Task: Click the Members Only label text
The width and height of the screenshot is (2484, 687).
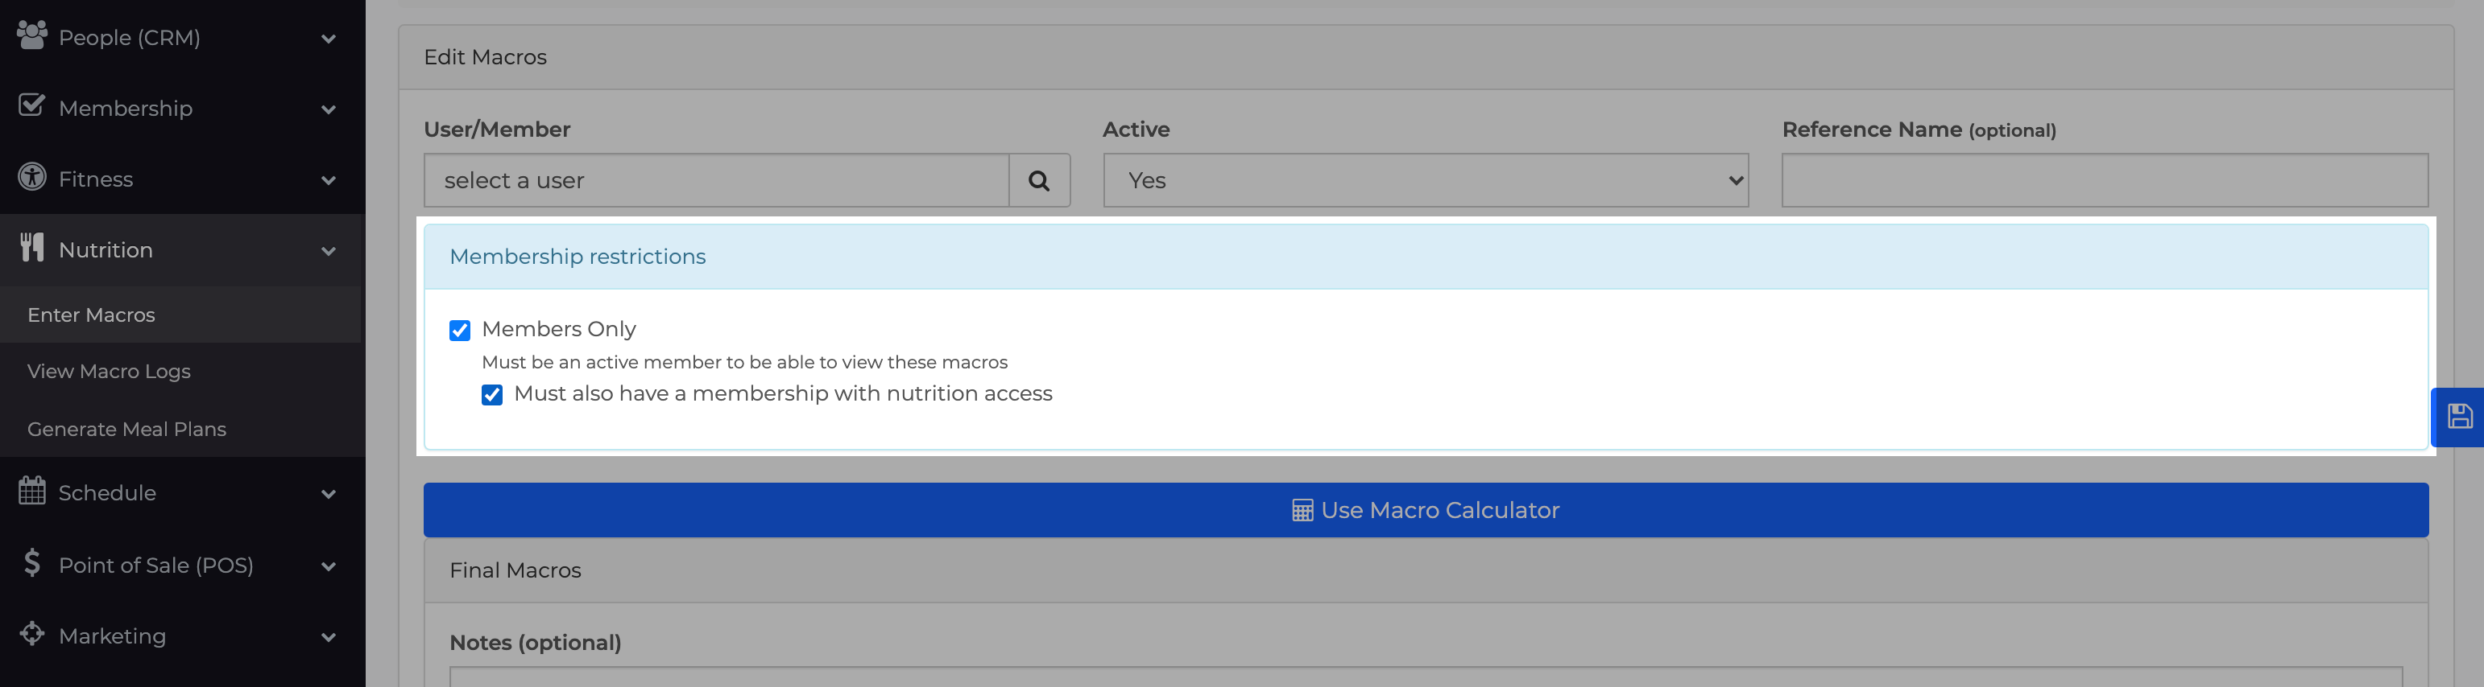Action: point(558,328)
